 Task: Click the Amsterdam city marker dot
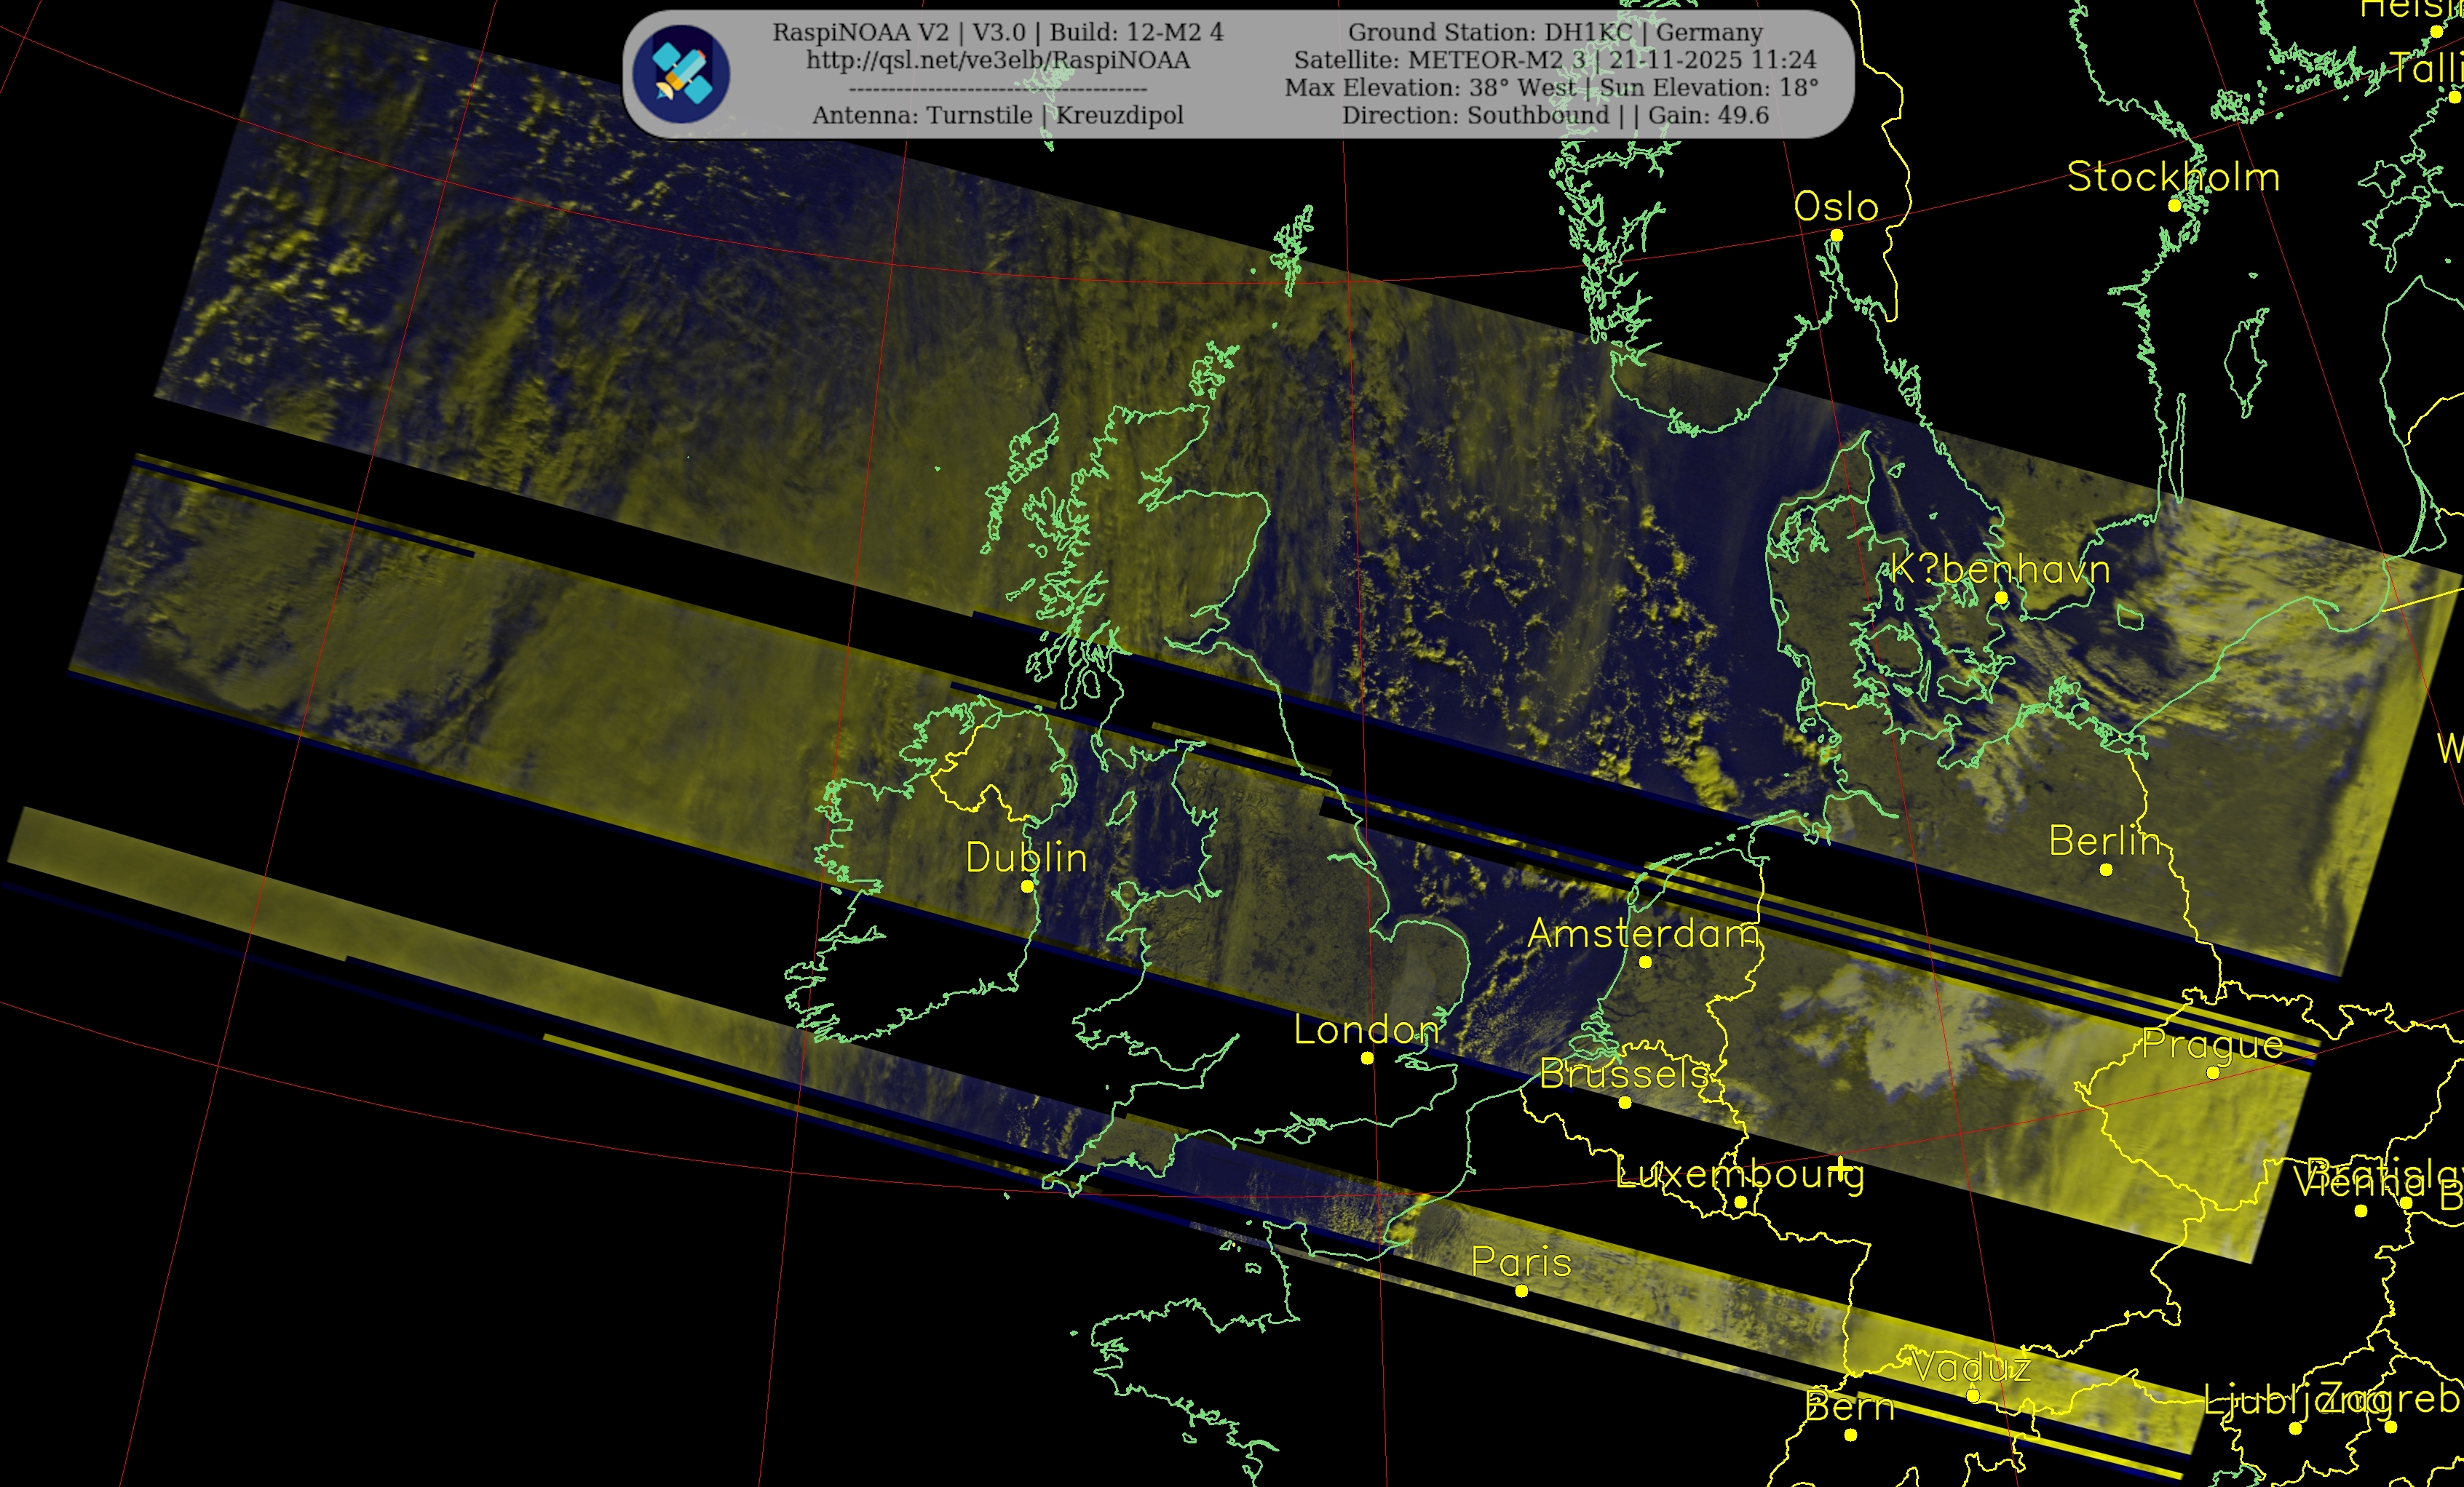click(1645, 962)
